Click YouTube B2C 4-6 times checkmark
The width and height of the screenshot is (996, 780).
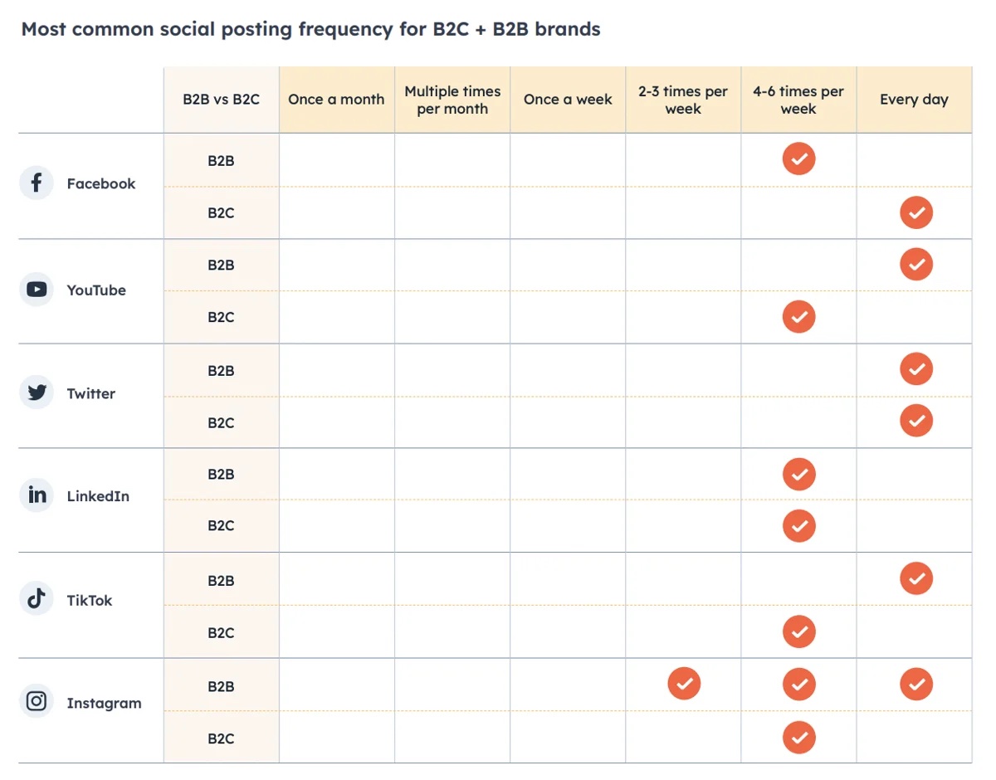798,316
